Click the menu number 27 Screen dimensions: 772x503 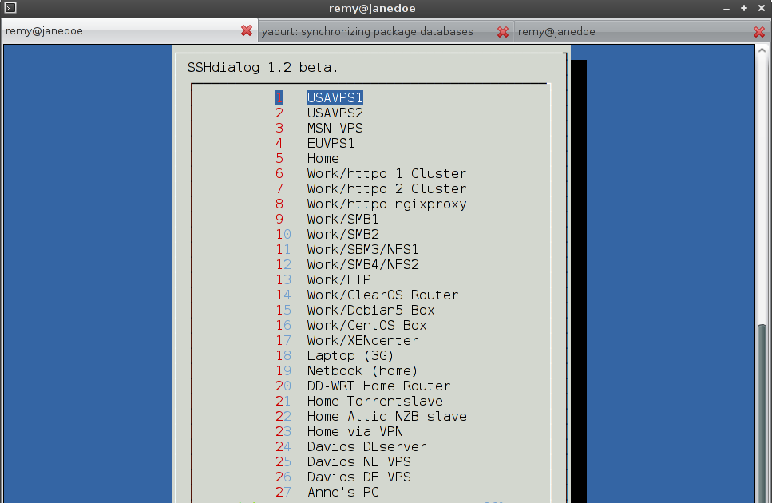tap(283, 492)
